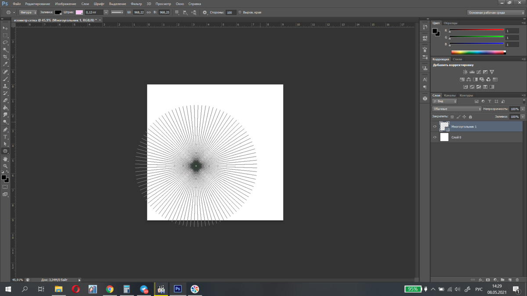Click the Заливка fill color swatch
This screenshot has width=527, height=296.
(58, 12)
